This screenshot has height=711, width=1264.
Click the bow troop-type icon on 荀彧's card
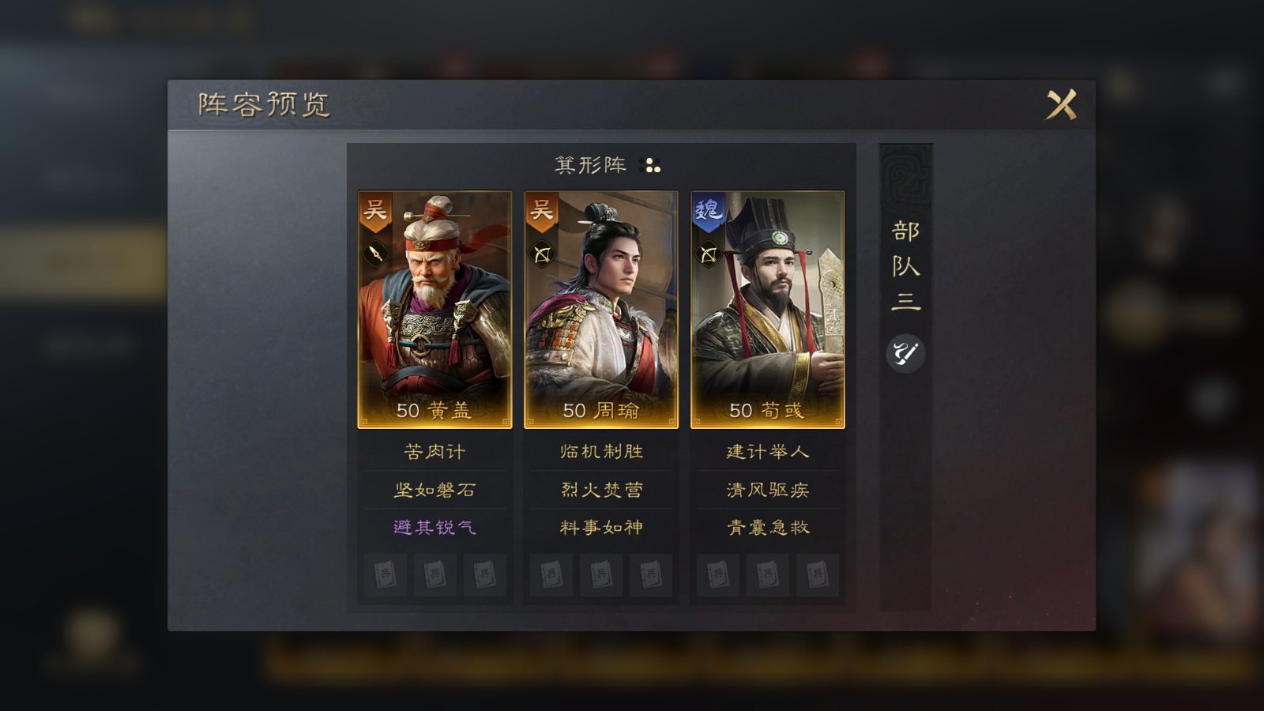[x=709, y=254]
